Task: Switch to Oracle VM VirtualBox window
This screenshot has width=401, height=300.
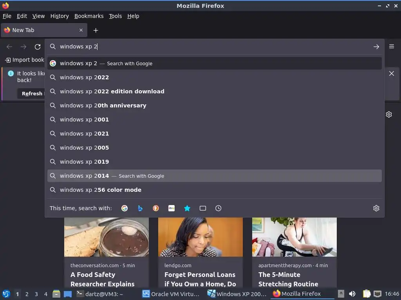Action: click(x=171, y=294)
